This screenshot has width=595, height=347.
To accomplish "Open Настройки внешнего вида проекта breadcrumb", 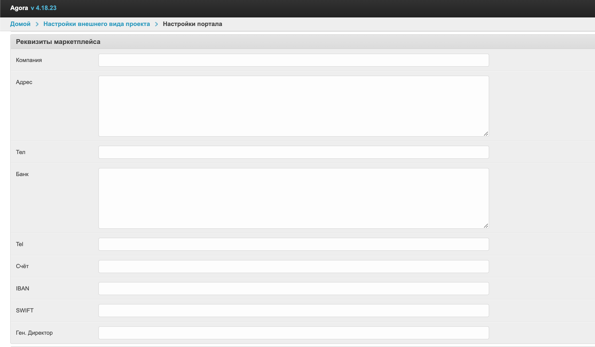I will pos(96,24).
